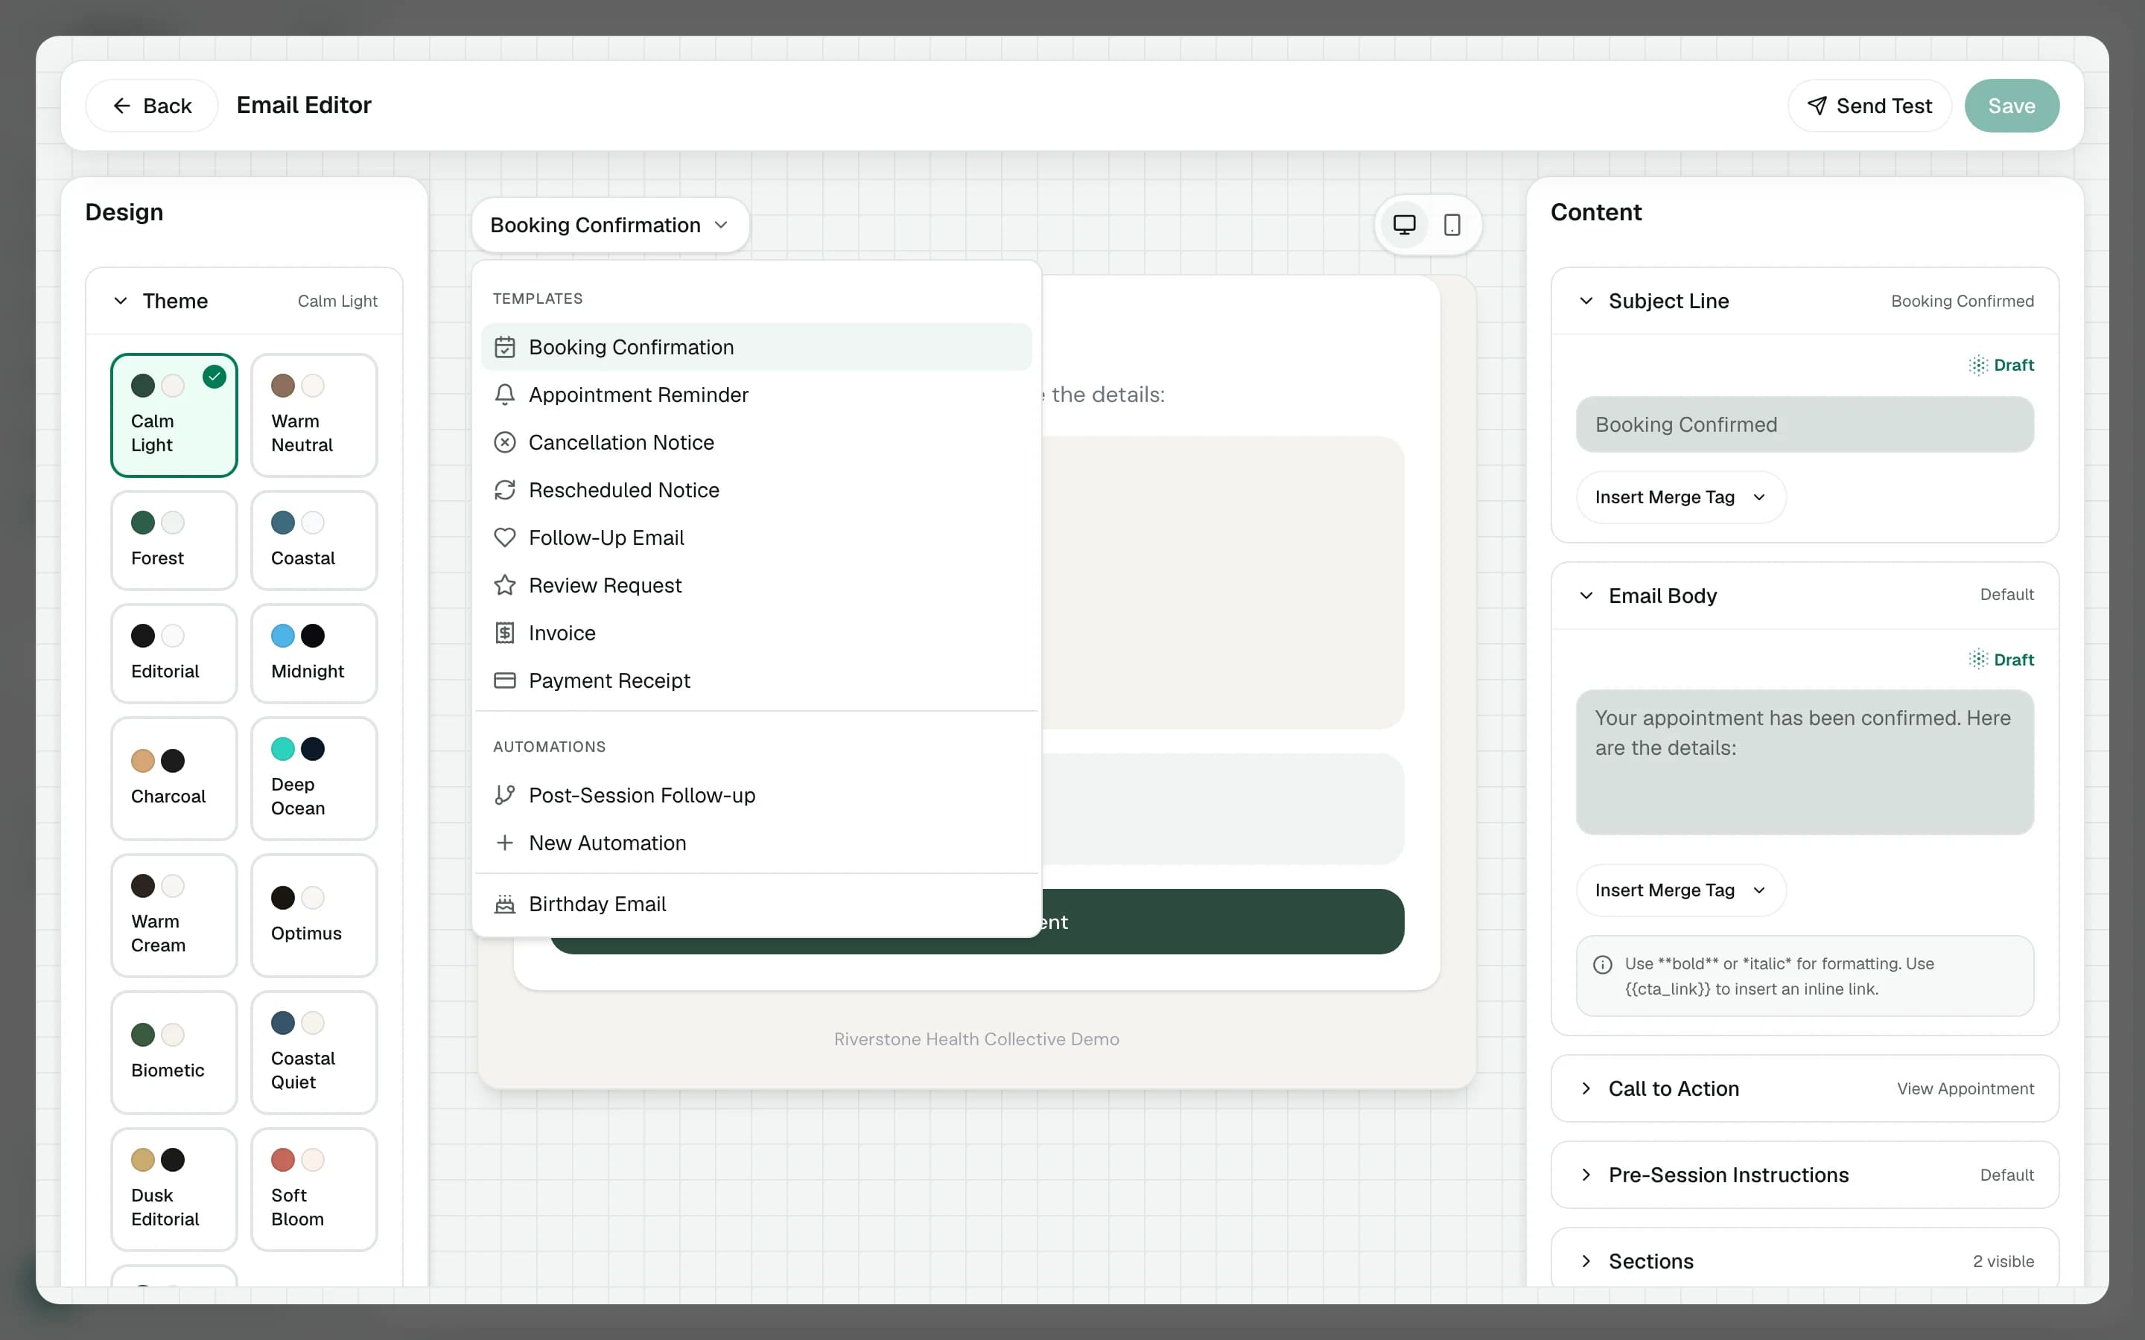Collapse the Subject Line section

tap(1805, 301)
